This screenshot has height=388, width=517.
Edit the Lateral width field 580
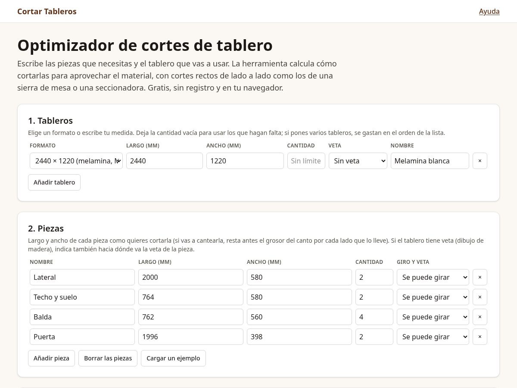point(299,277)
